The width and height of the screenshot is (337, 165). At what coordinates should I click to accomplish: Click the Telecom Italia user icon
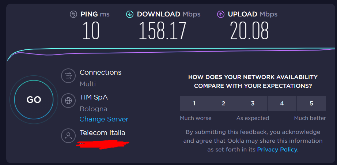point(68,136)
